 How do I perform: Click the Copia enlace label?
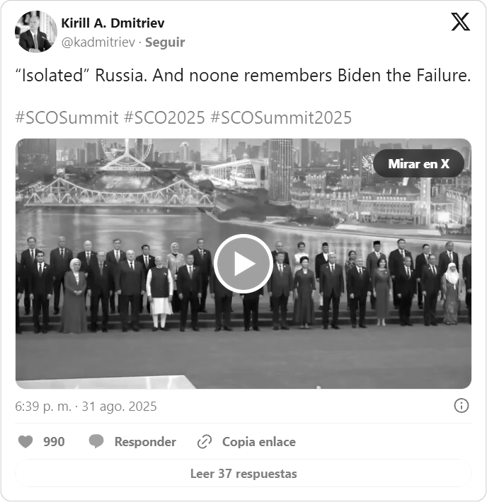[x=259, y=442]
